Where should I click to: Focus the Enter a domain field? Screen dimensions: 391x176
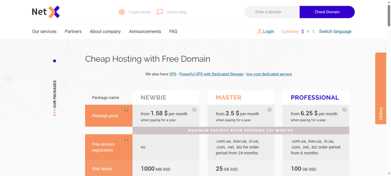point(272,12)
